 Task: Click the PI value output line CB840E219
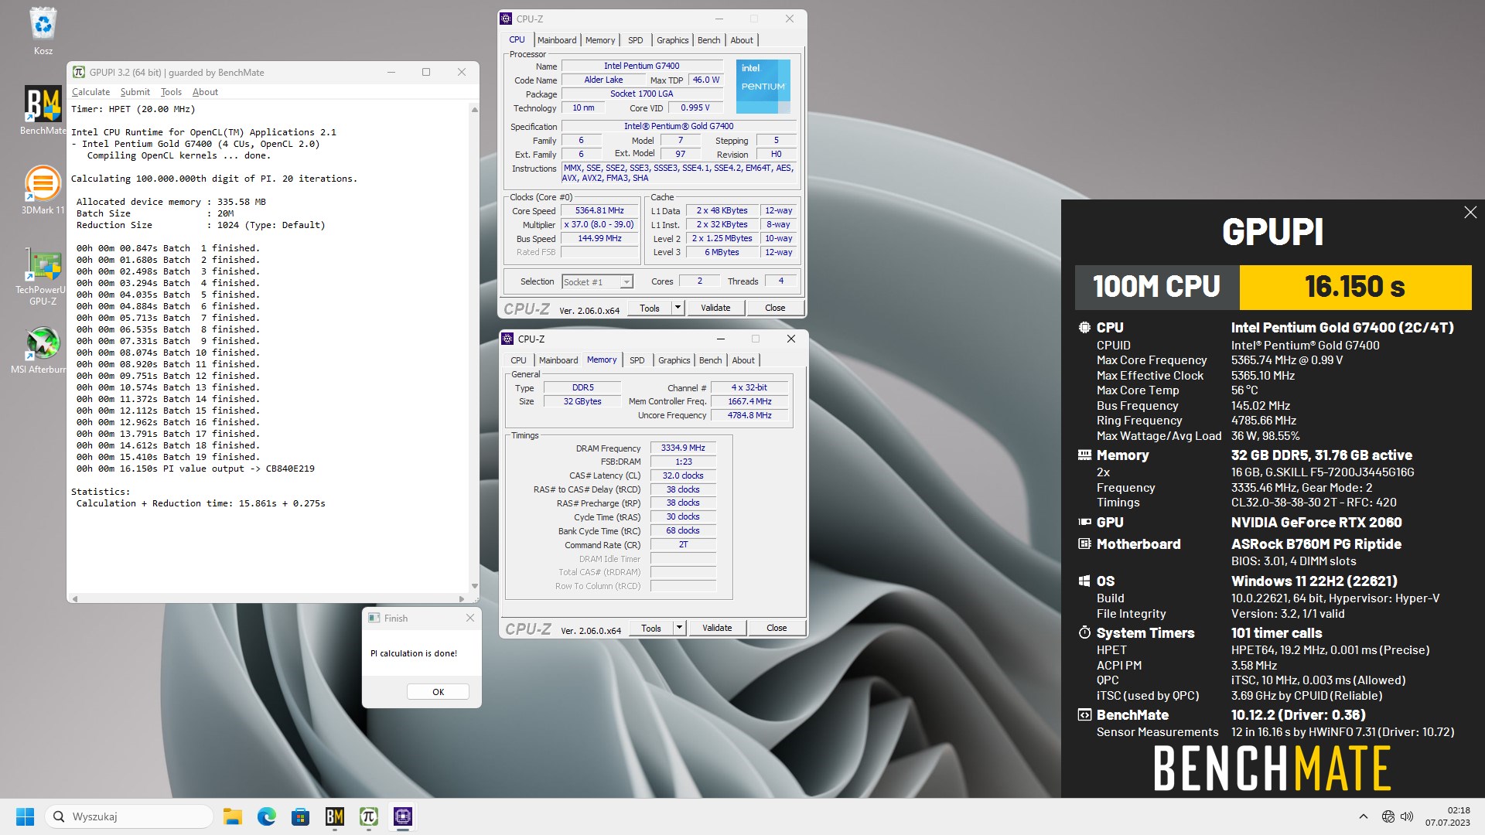coord(195,469)
